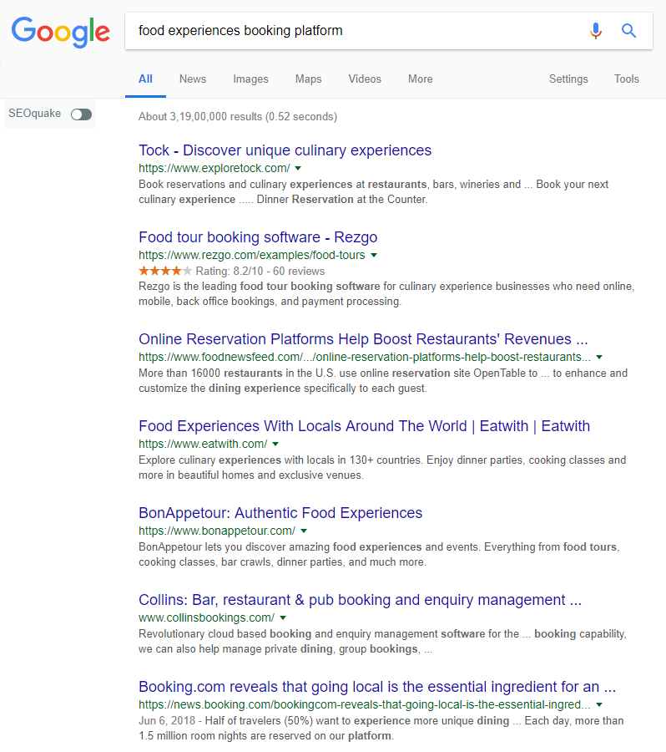Switch to the All tab
Screen dimensions: 666x752
(x=146, y=79)
